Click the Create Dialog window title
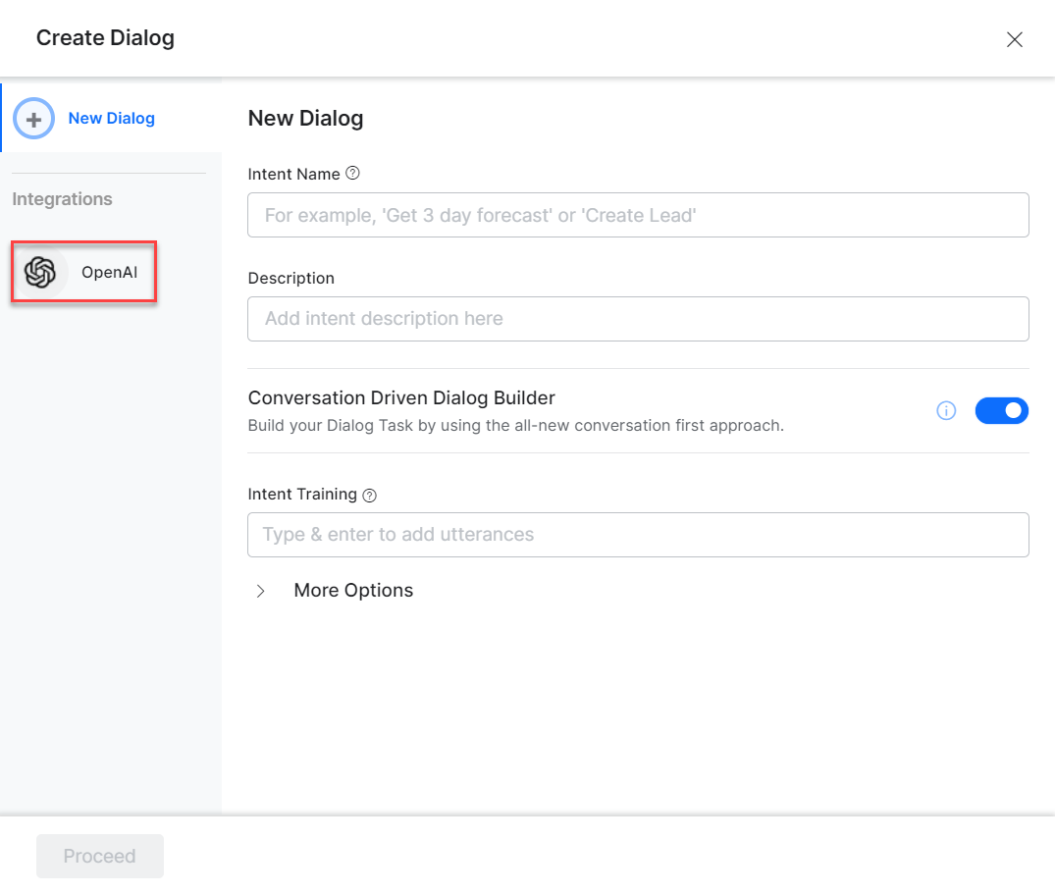The width and height of the screenshot is (1055, 893). click(x=105, y=39)
